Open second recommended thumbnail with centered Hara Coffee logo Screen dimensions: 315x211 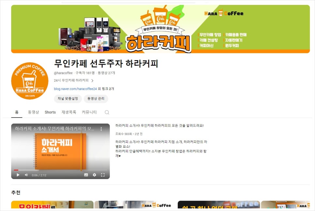136,204
